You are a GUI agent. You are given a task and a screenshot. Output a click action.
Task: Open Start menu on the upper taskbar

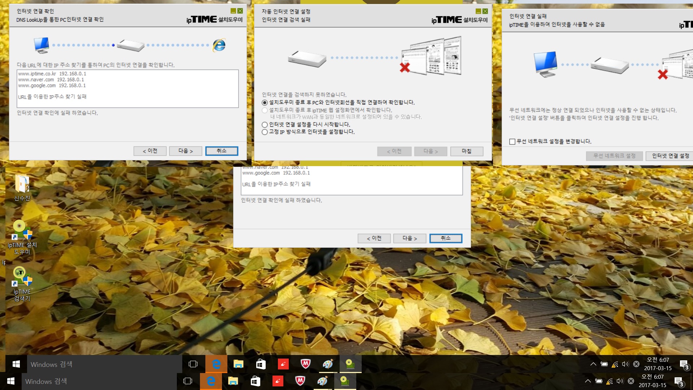(x=16, y=364)
